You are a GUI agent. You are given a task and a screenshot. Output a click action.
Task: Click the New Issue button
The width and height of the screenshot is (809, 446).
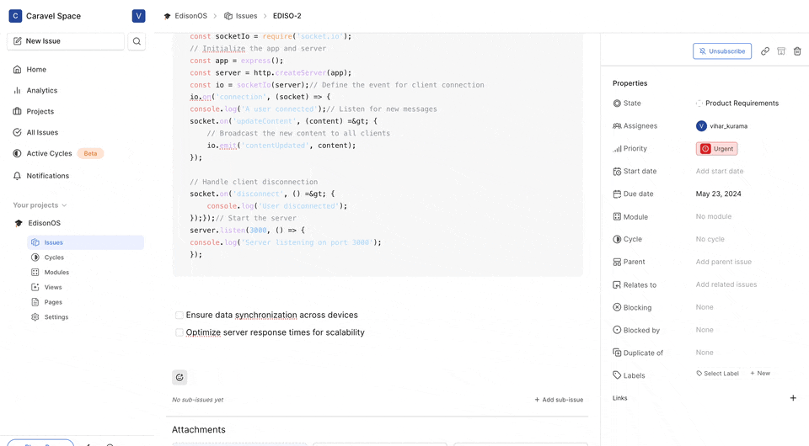click(x=66, y=41)
